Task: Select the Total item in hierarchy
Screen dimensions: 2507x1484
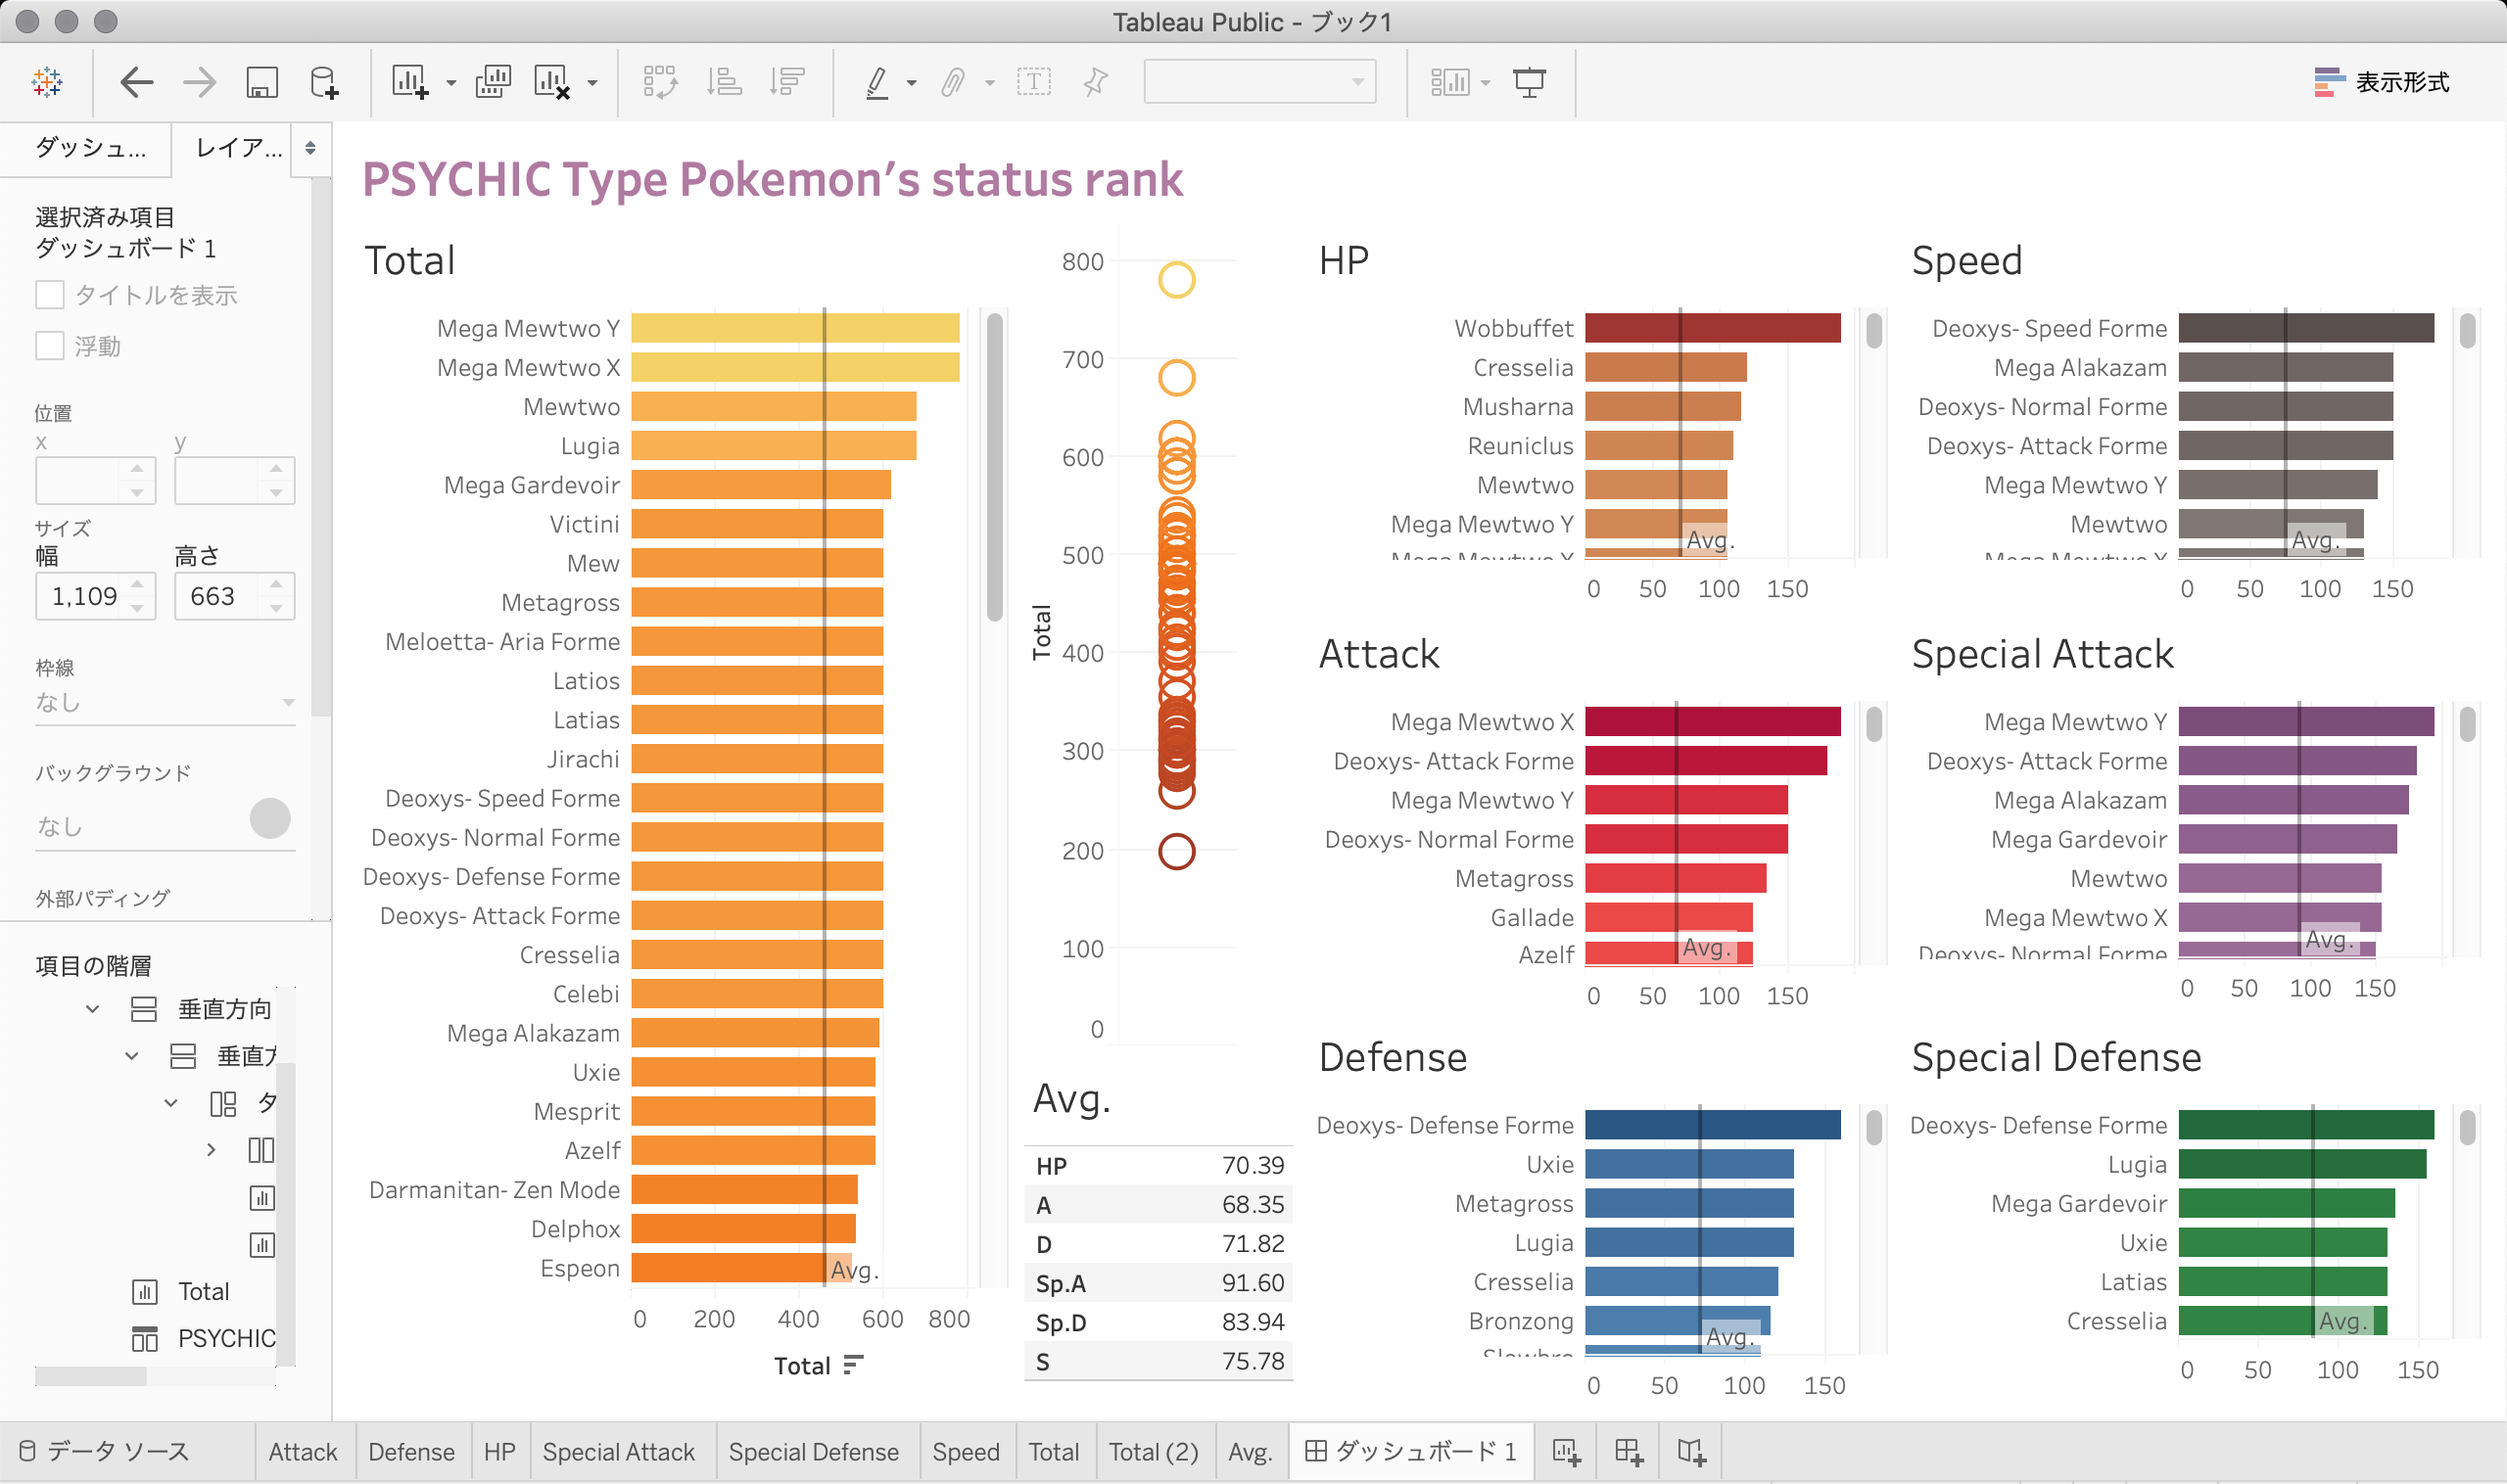Action: pos(203,1291)
